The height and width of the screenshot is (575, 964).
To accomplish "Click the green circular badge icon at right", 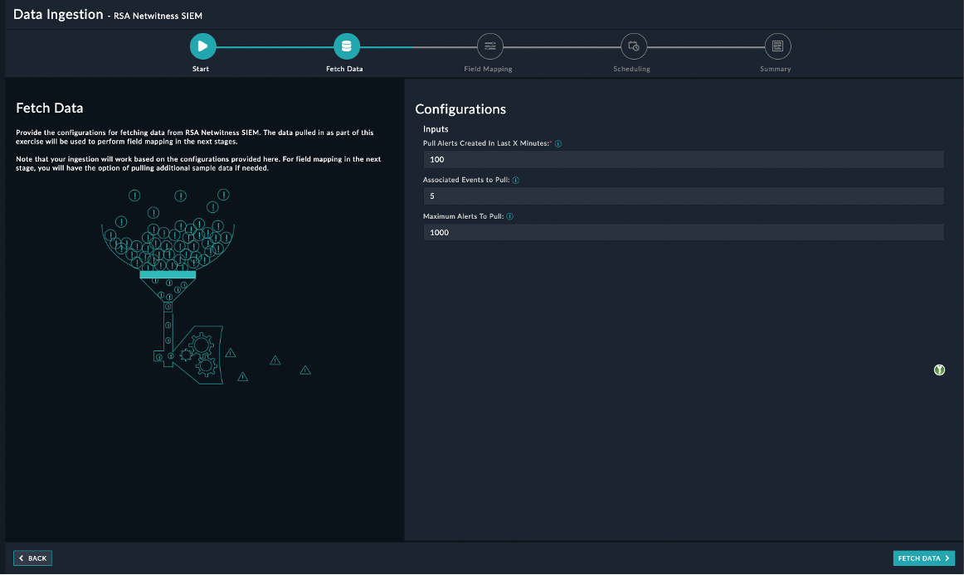I will [939, 370].
